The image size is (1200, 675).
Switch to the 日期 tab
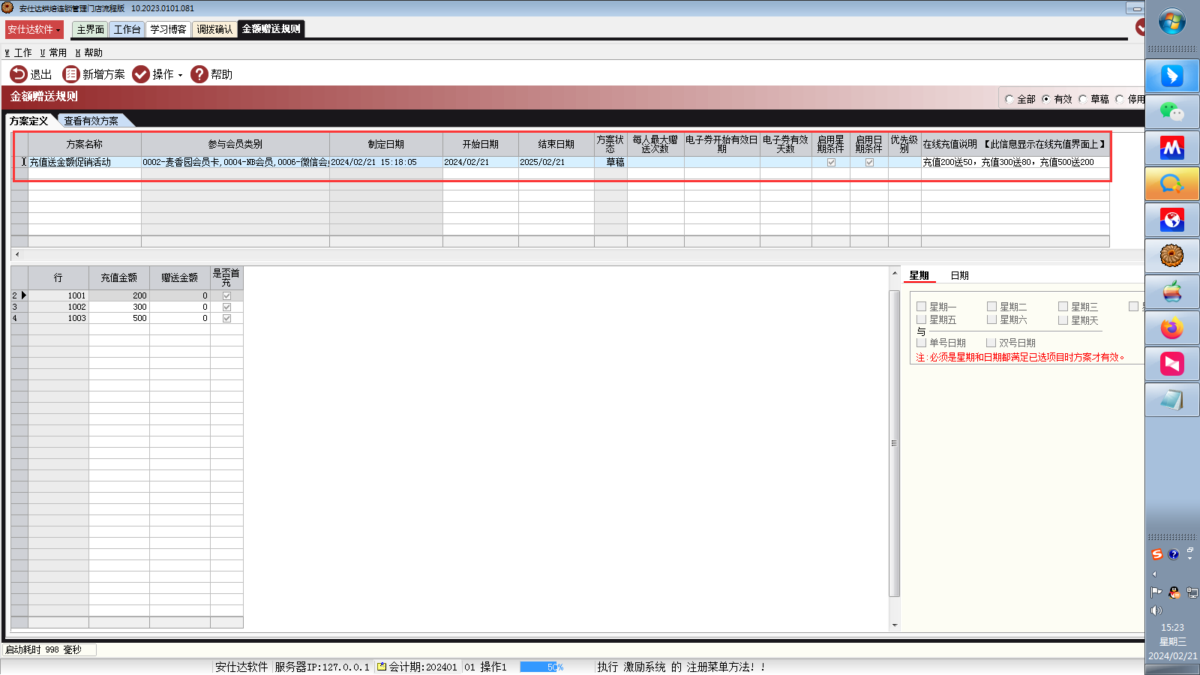959,275
